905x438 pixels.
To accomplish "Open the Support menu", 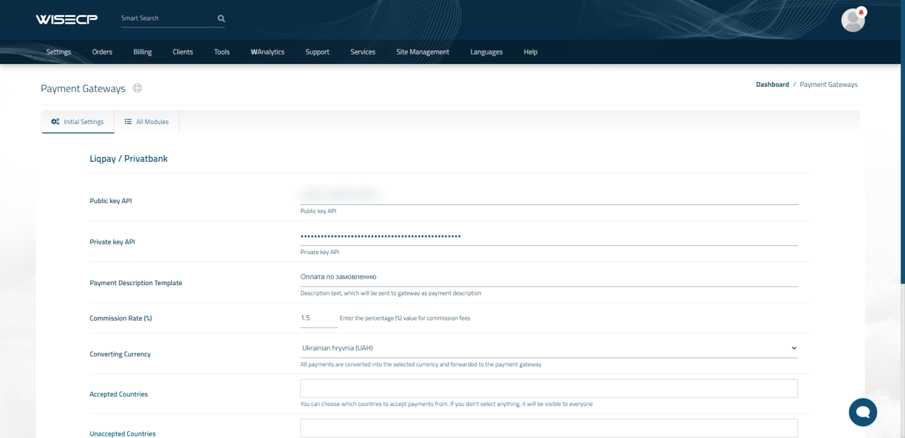I will (x=317, y=52).
